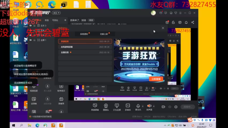Open the user avatar profile
The image size is (228, 128).
click(x=153, y=13)
